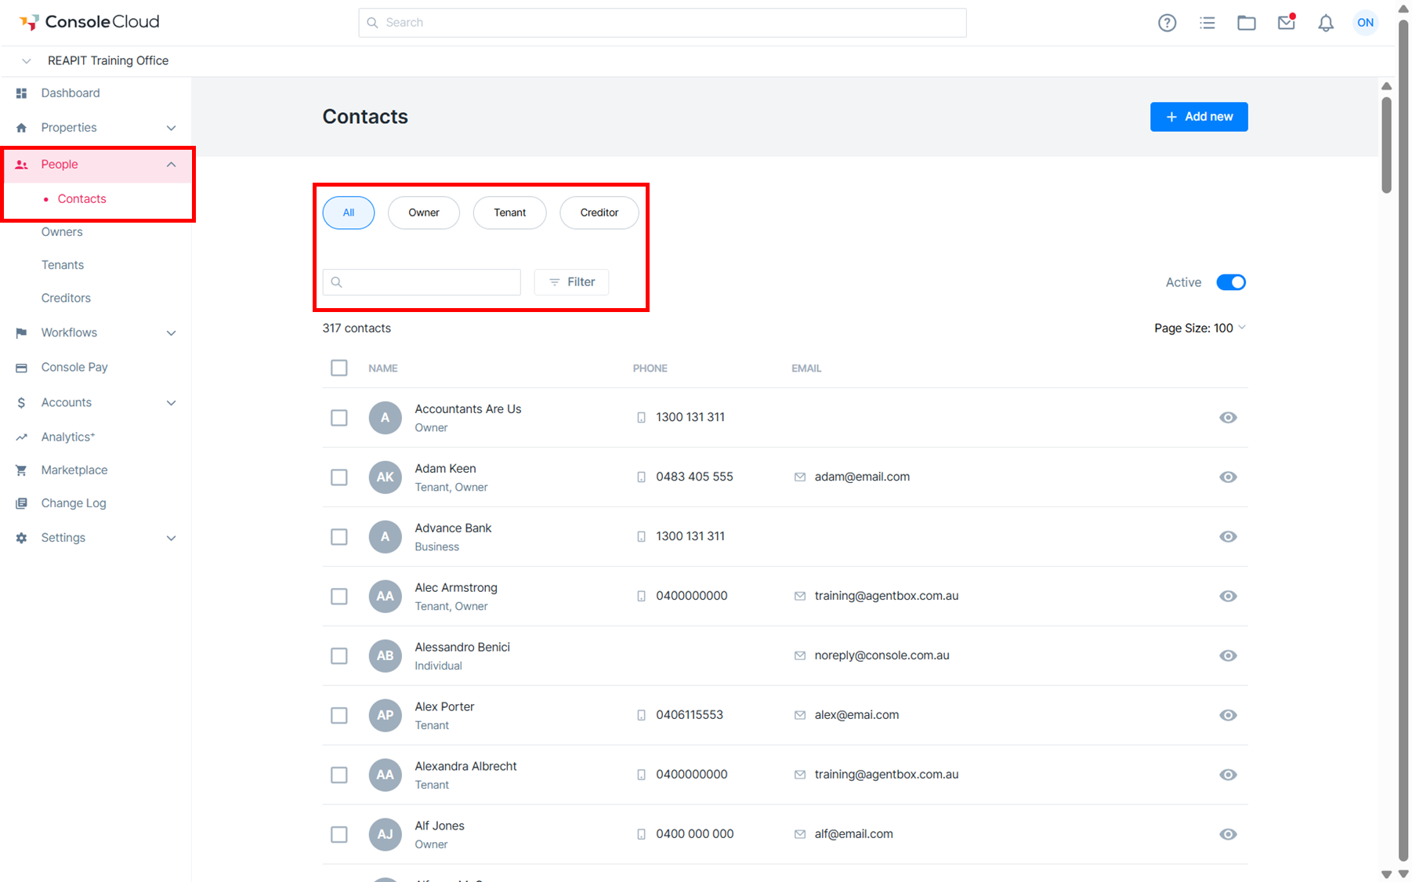
Task: Click phone icon beside 0406115553
Action: click(642, 715)
